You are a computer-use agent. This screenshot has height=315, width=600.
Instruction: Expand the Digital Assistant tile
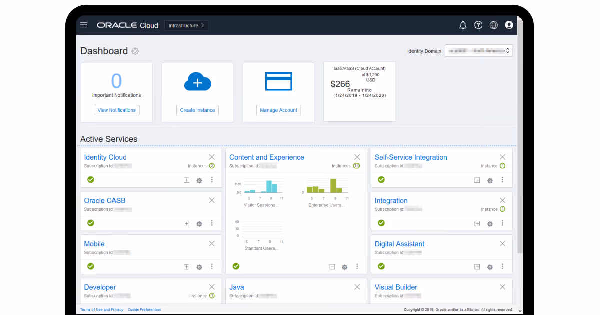477,267
